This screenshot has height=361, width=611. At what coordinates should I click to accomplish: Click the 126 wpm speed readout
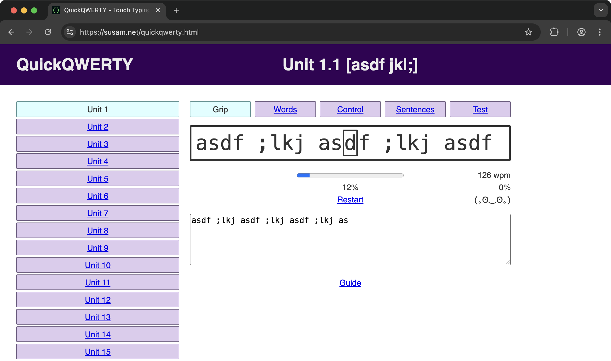click(494, 175)
